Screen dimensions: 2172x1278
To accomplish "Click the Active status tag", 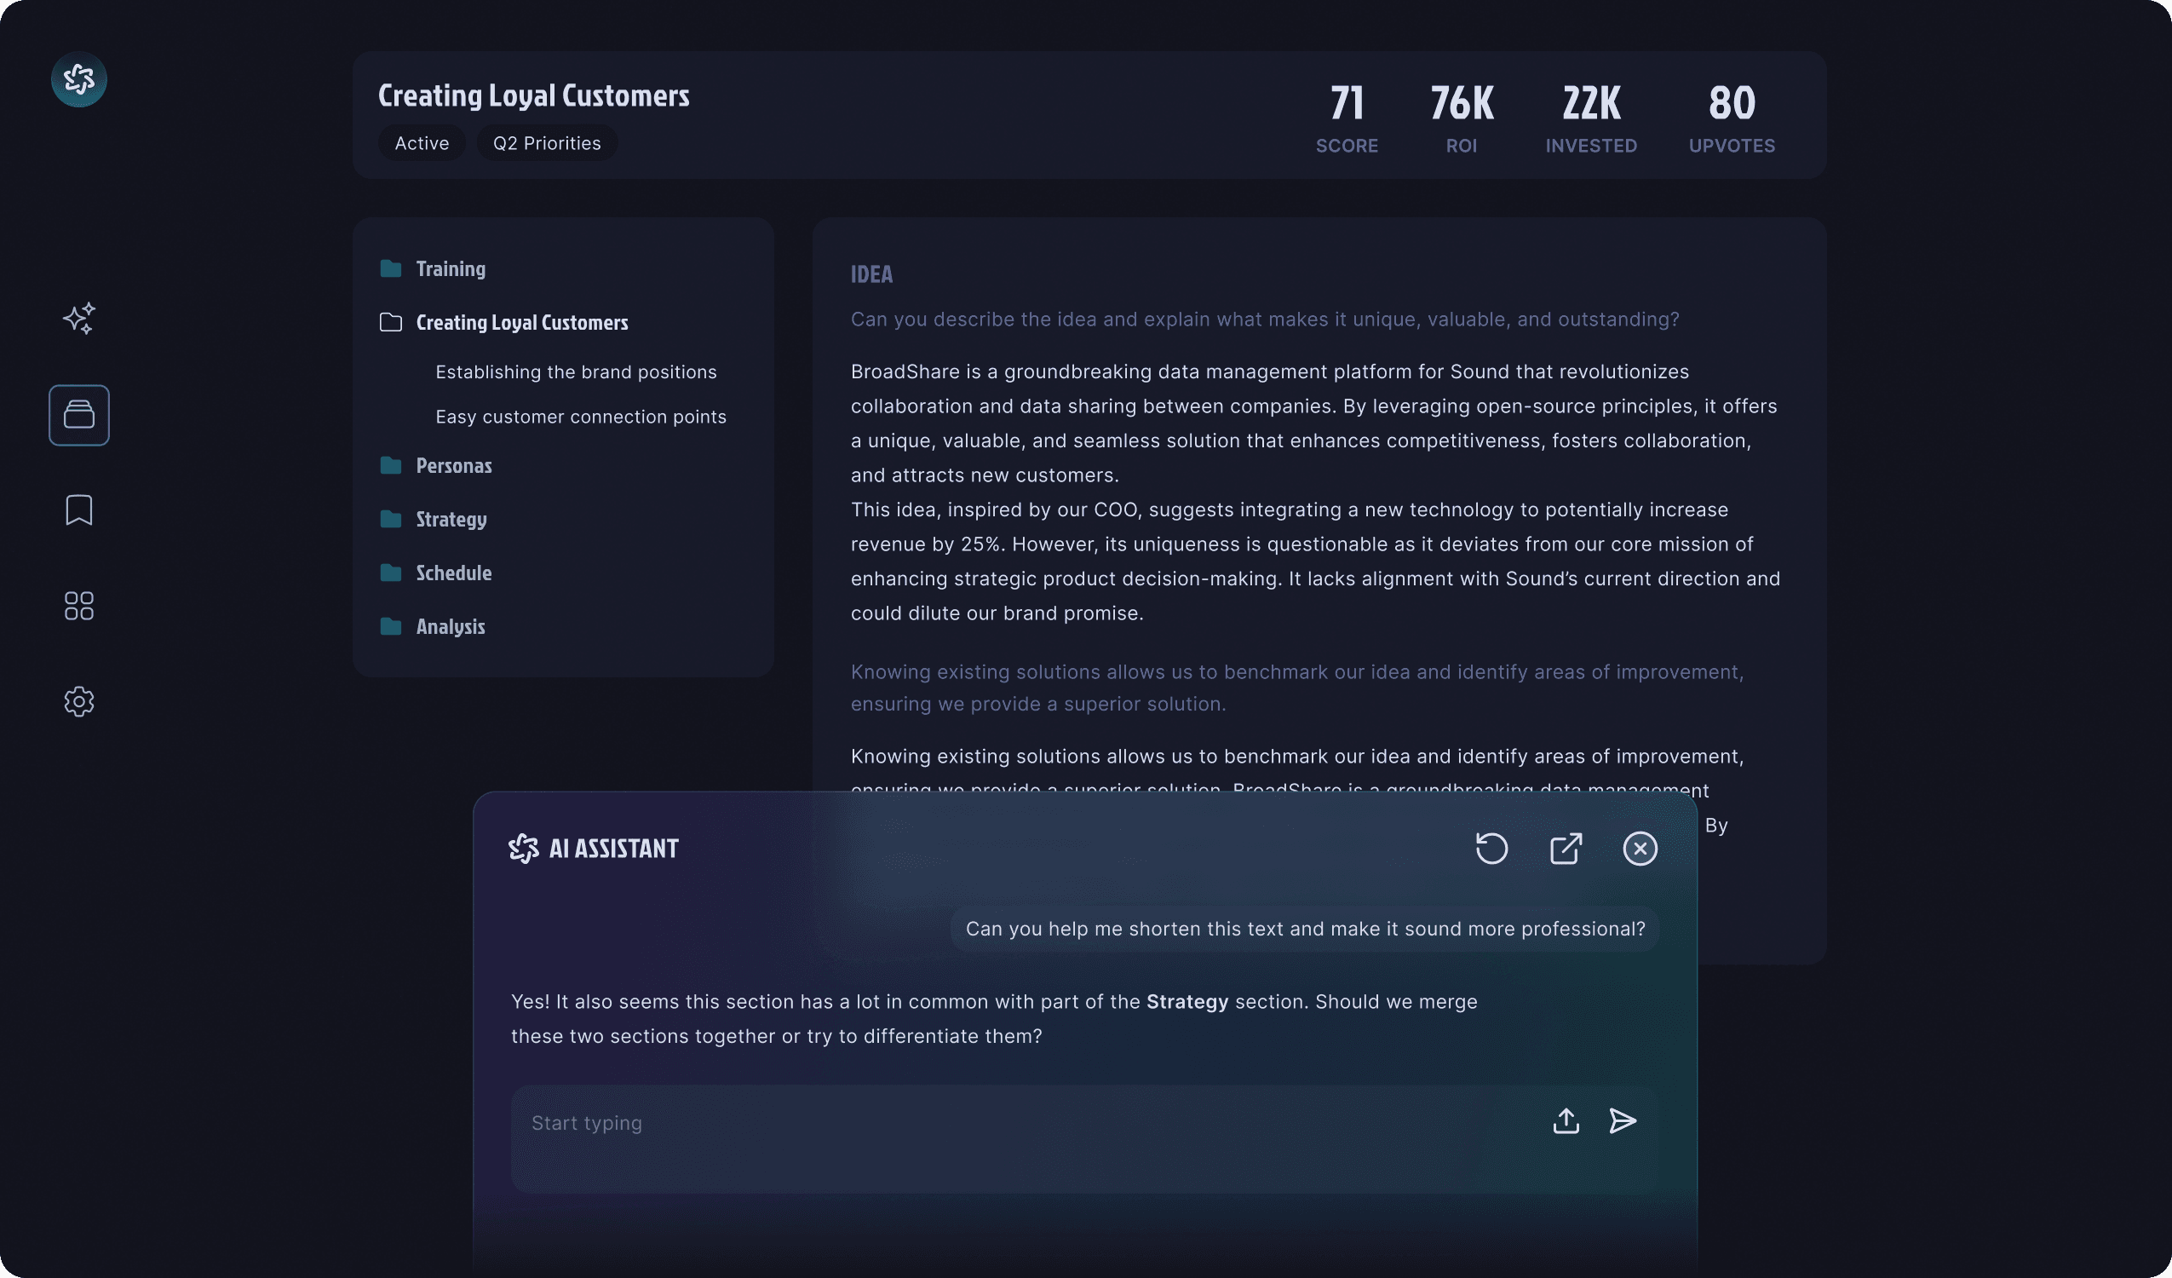I will point(422,143).
